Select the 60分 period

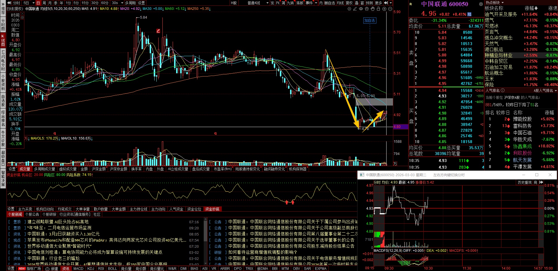105,3
